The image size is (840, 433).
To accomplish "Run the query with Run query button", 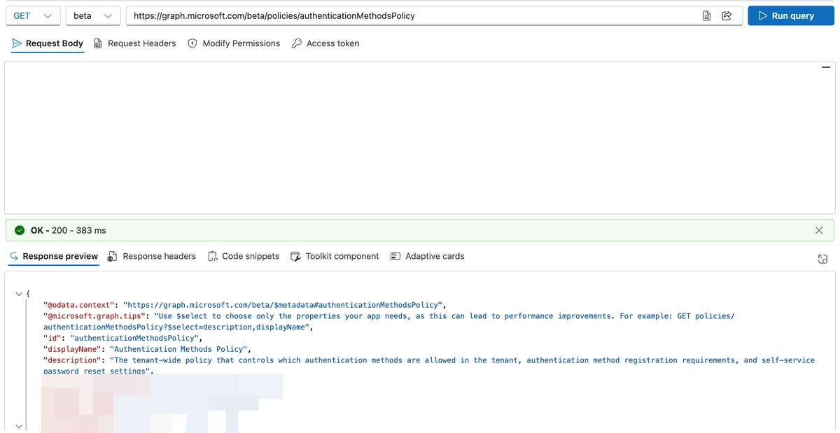I will click(x=791, y=15).
